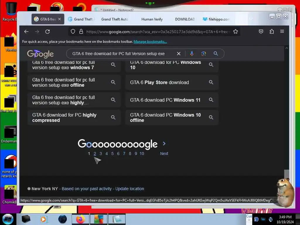Click the next-page chevron beside Goooooogle logo
Viewport: 300px width, 225px height.
[164, 144]
